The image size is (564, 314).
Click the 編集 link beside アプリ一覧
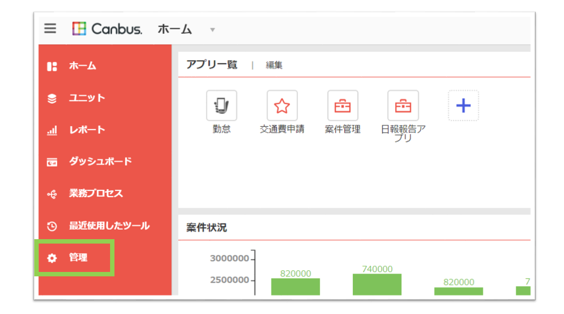point(274,65)
